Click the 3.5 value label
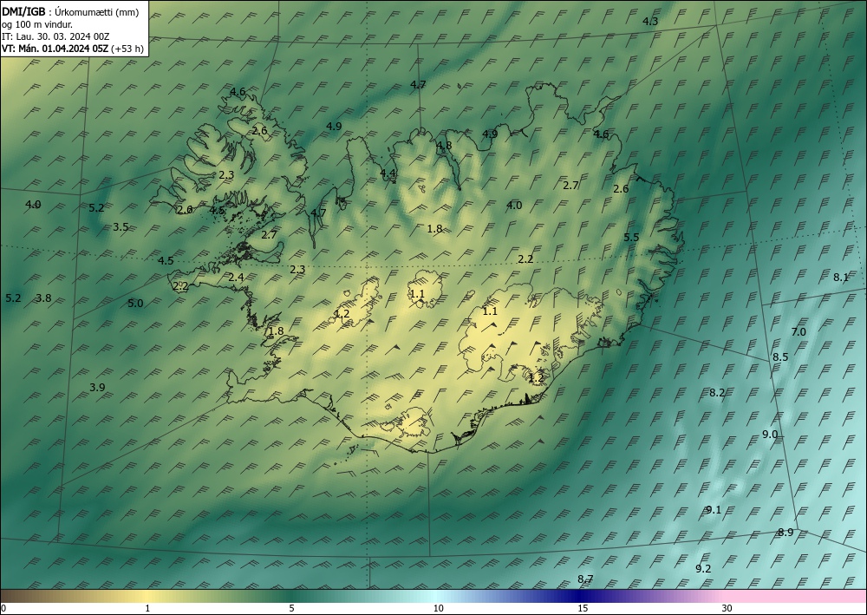 tap(121, 226)
